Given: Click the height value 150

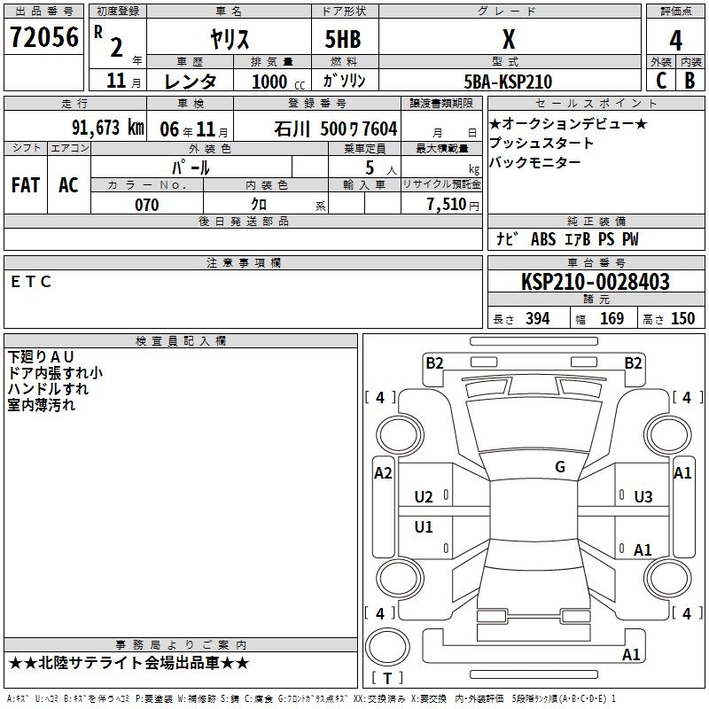Looking at the screenshot, I should click(x=682, y=319).
